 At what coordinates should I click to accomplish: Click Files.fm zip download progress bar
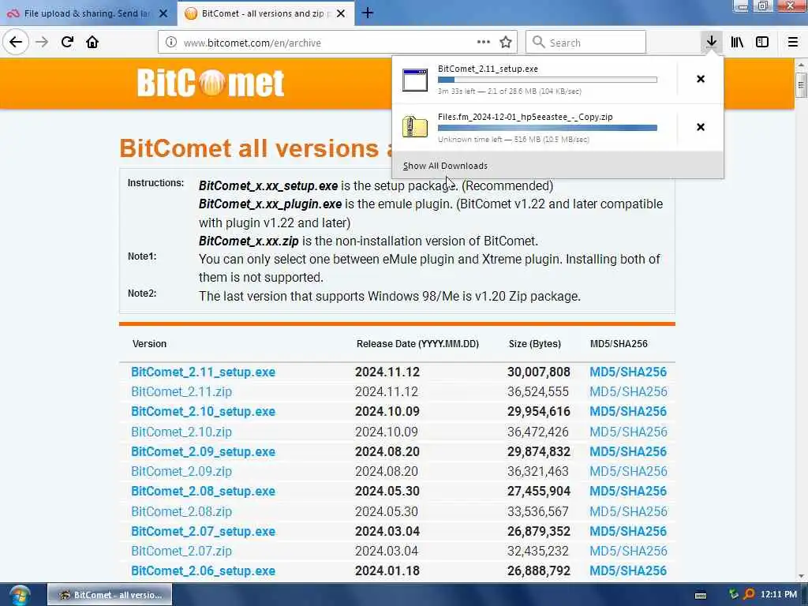point(548,128)
